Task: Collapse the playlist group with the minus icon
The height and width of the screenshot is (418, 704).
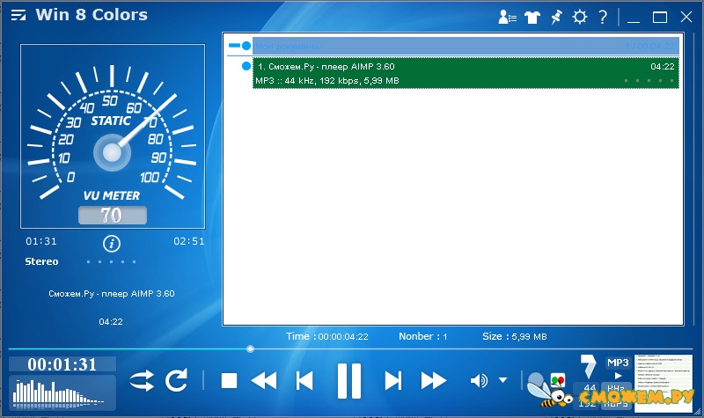Action: coord(234,46)
